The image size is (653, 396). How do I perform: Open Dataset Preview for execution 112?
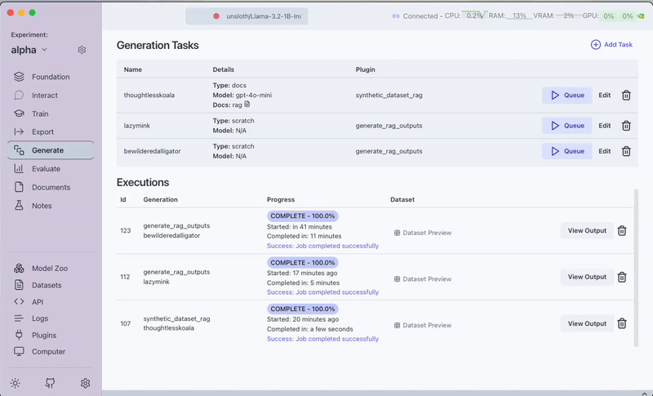tap(422, 278)
